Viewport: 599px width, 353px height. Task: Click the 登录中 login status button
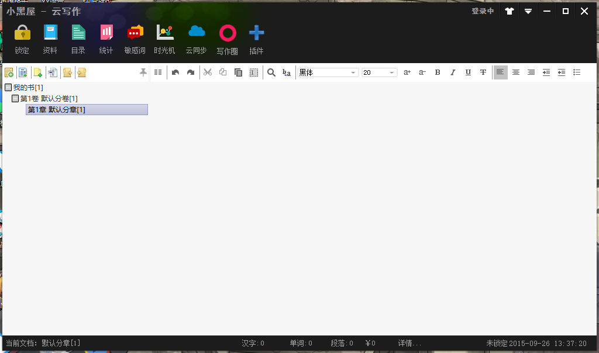[483, 11]
